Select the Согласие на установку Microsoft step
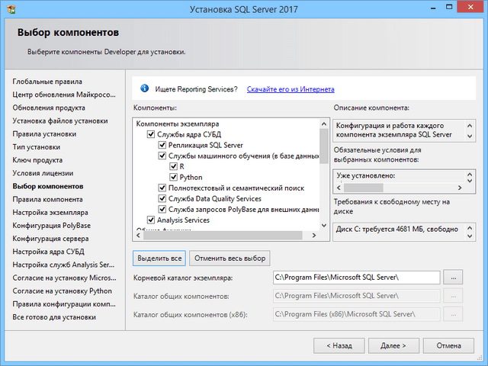This screenshot has width=488, height=366. (64, 278)
